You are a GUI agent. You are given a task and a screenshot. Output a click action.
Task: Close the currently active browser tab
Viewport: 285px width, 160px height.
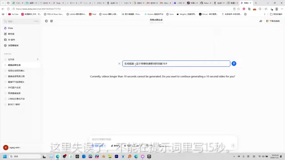click(x=251, y=3)
